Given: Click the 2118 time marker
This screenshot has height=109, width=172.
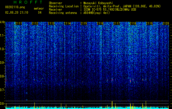Looking at the screenshot, I should tap(133, 23).
